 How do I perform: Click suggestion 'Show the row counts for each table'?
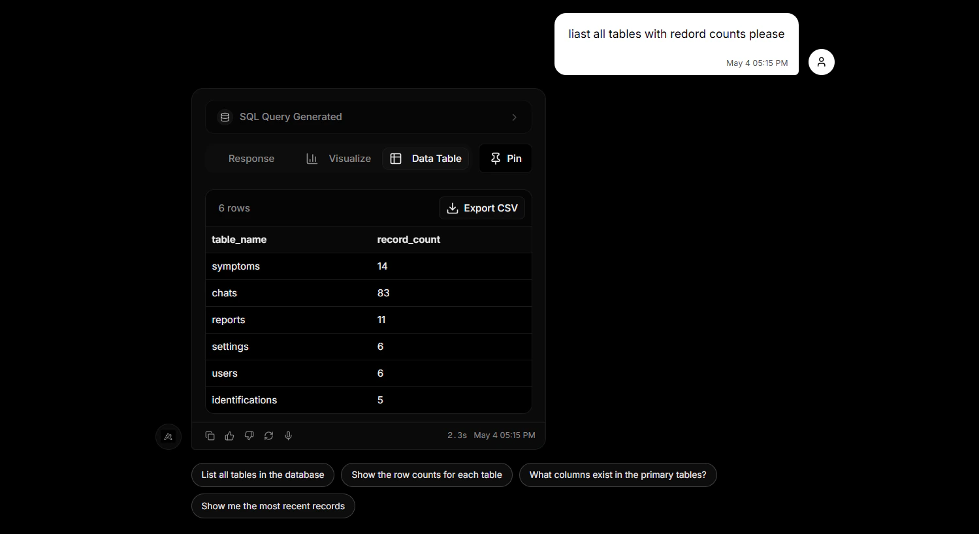coord(426,475)
